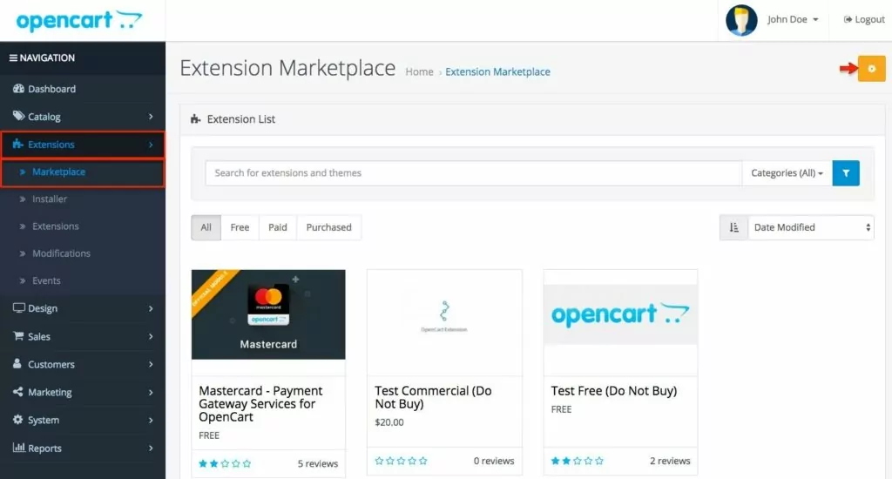Click the Test Commercial star rating
This screenshot has width=892, height=479.
[401, 461]
